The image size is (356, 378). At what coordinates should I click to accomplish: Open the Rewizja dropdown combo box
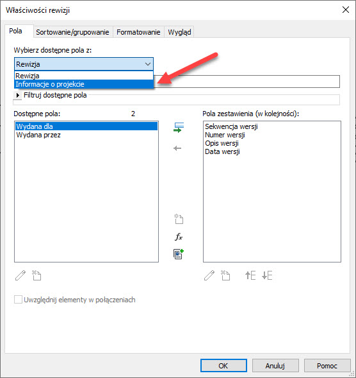point(84,64)
